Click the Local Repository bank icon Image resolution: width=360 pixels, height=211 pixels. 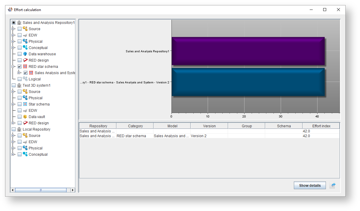(x=19, y=129)
